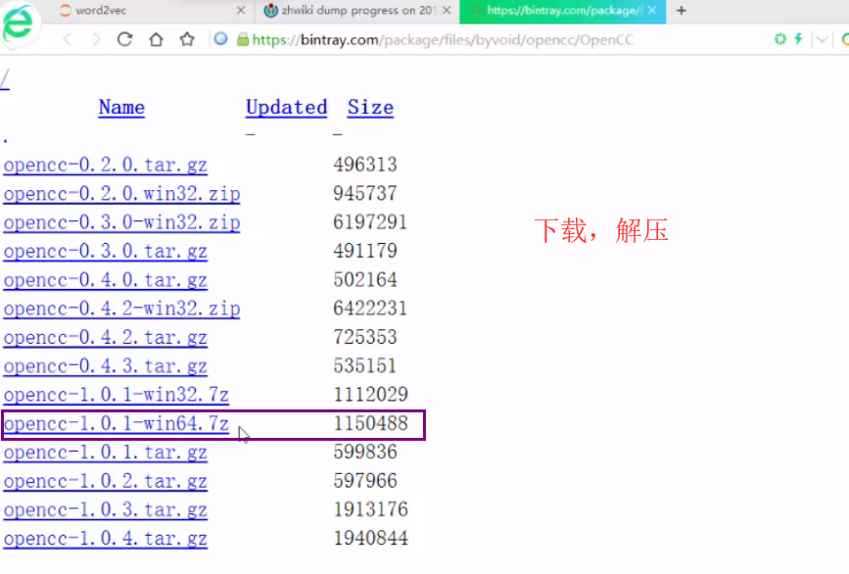
Task: Download opencc-1.0.1.tar.gz
Action: point(105,452)
